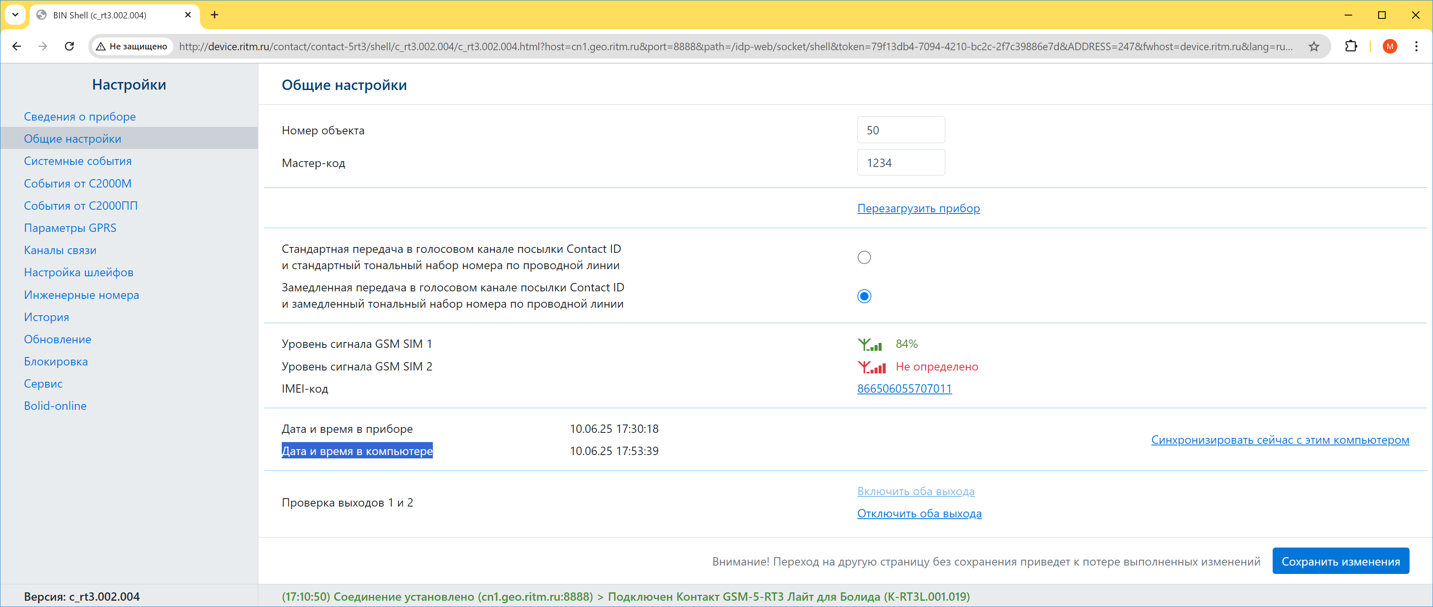Click the 84% signal value
The height and width of the screenshot is (607, 1433).
tap(907, 345)
